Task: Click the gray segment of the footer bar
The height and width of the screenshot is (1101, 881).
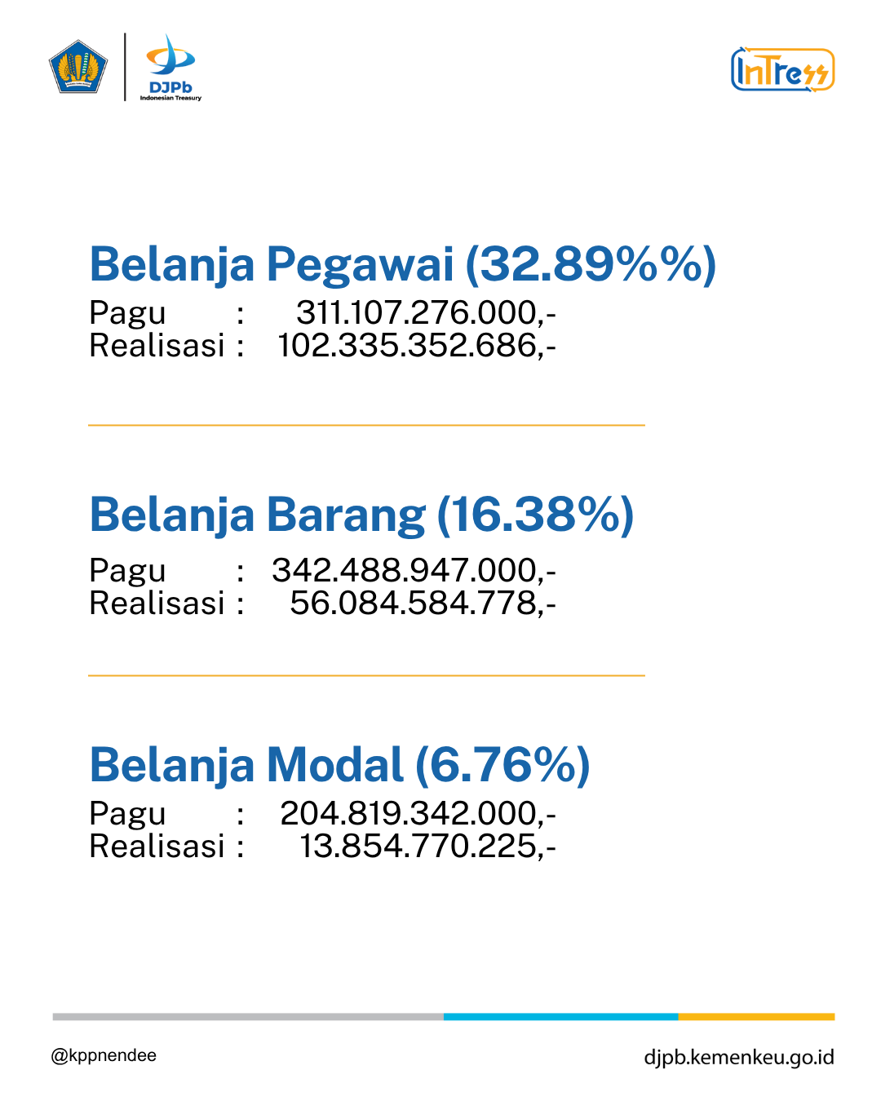Action: [248, 1017]
